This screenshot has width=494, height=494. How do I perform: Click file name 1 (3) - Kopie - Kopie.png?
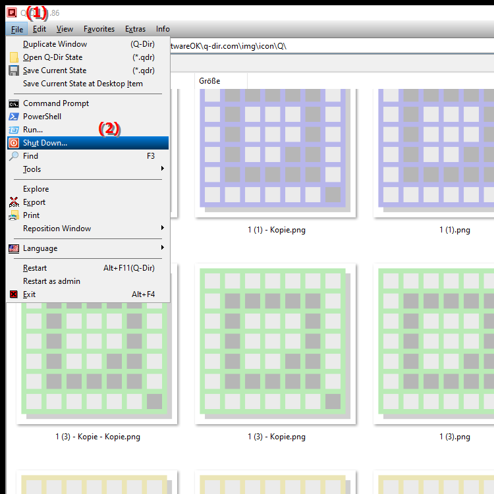tap(98, 437)
